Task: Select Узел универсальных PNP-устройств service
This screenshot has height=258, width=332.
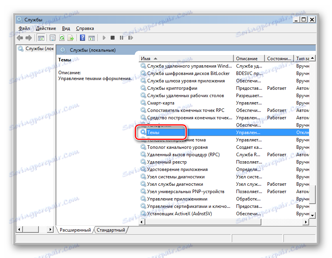Action: (x=224, y=191)
